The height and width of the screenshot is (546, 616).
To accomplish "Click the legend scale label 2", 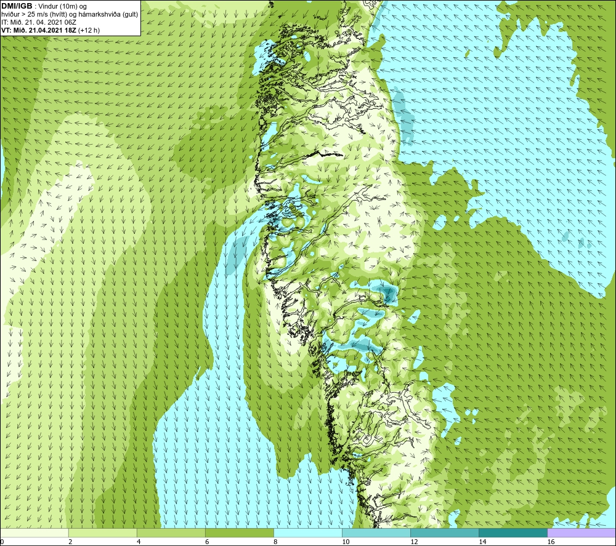I will 70,542.
